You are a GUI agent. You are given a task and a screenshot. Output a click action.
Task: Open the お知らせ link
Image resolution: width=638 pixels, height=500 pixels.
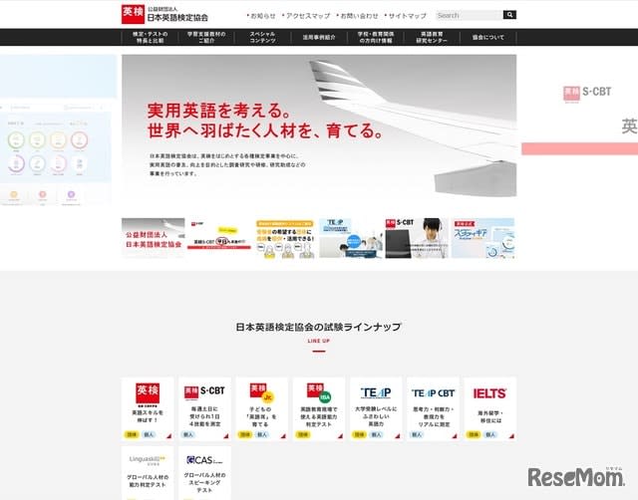(261, 16)
